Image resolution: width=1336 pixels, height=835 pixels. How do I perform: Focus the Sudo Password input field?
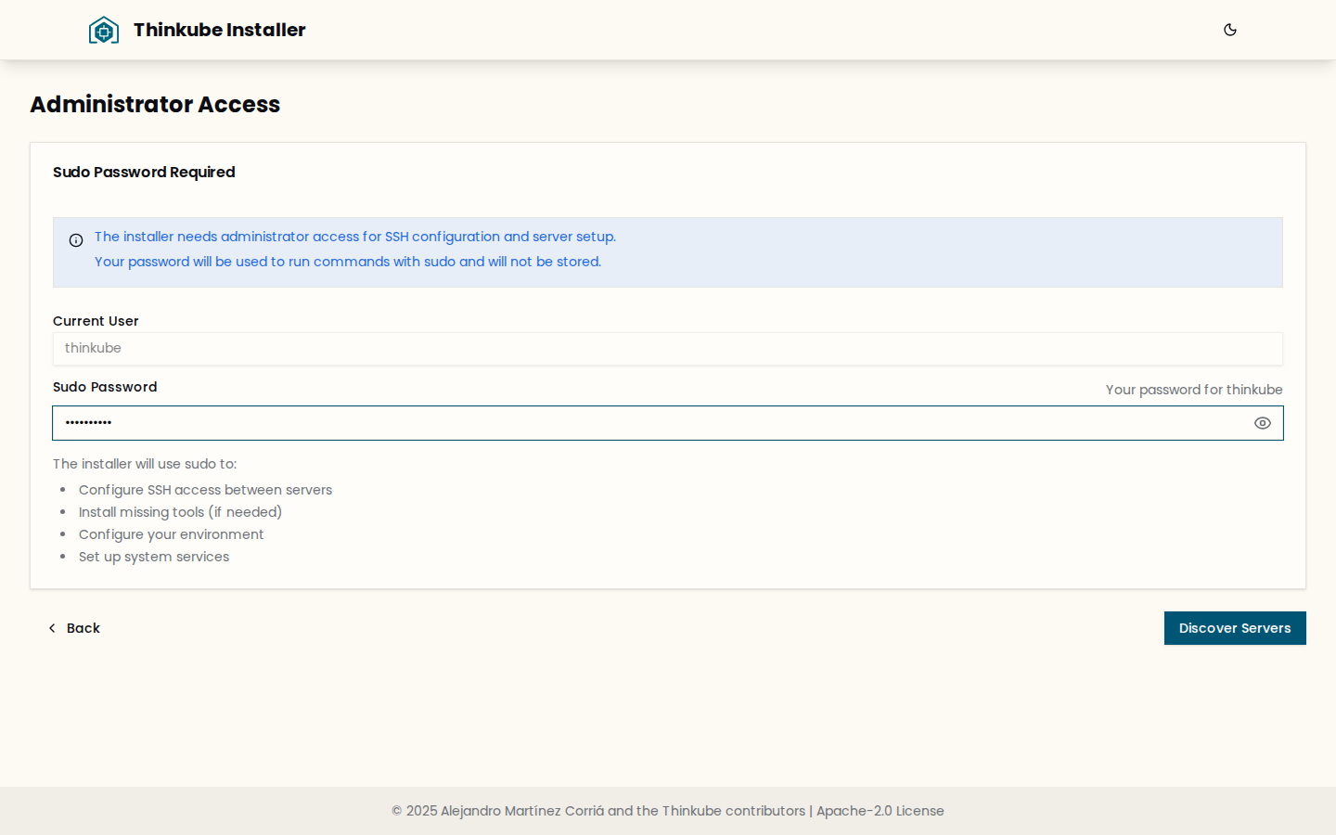[668, 423]
